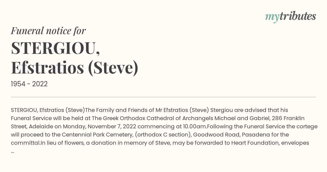This screenshot has height=172, width=327.
Task: Click the 1954 - 2022 date range
Action: pyautogui.click(x=29, y=84)
